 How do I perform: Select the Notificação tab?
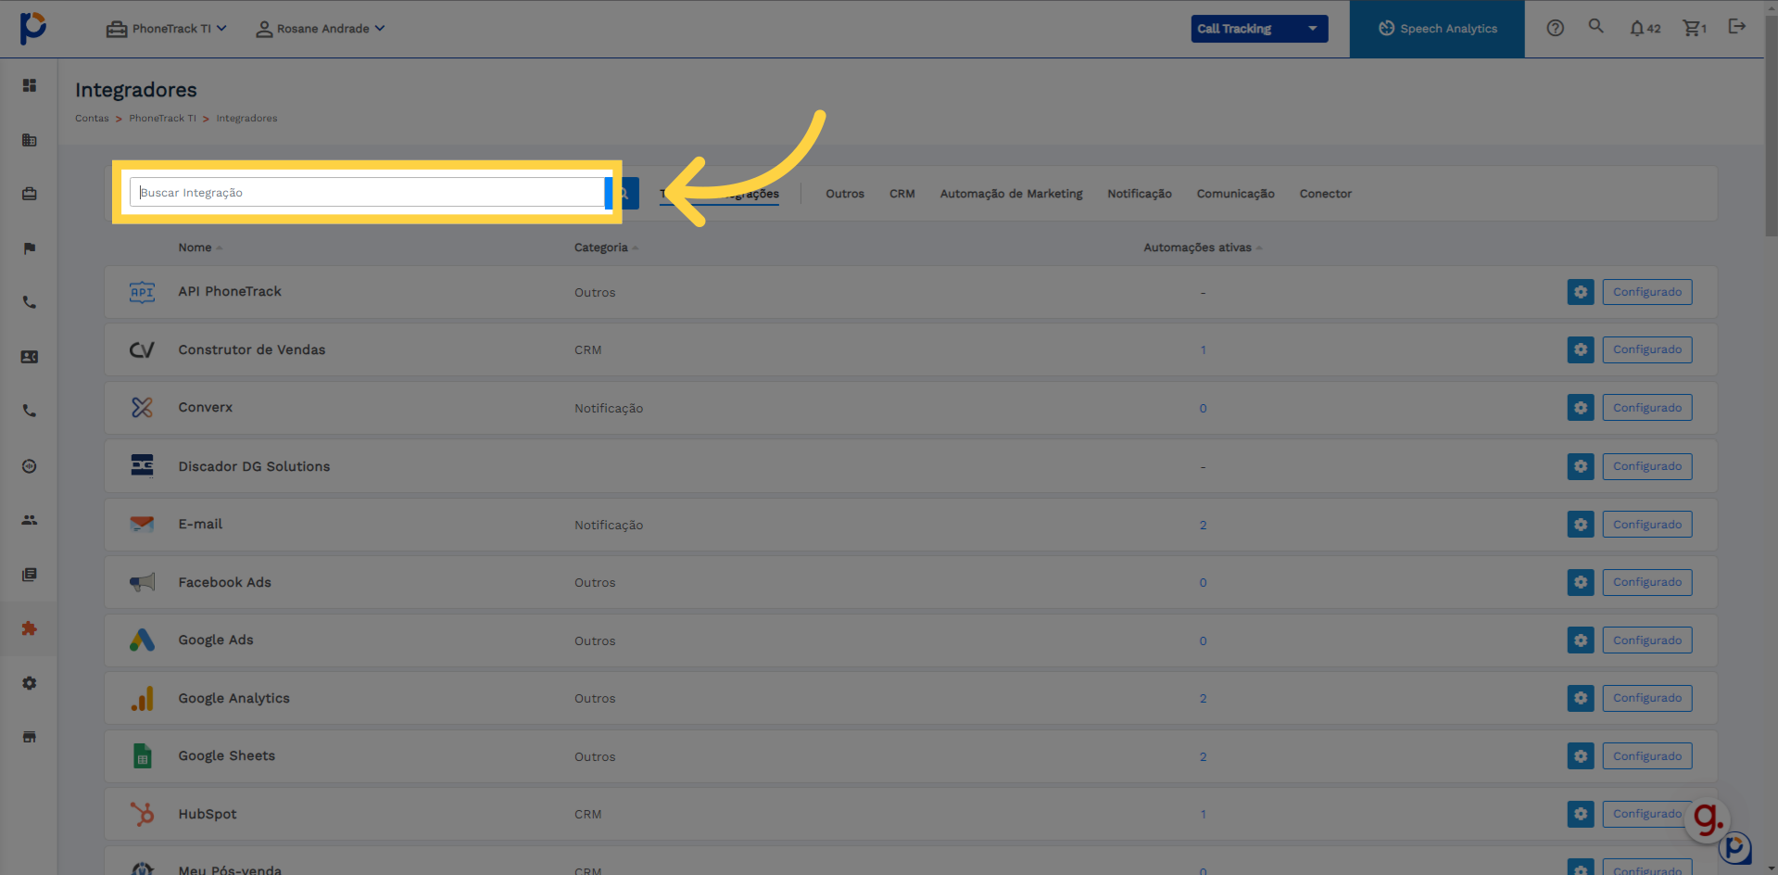pos(1140,194)
